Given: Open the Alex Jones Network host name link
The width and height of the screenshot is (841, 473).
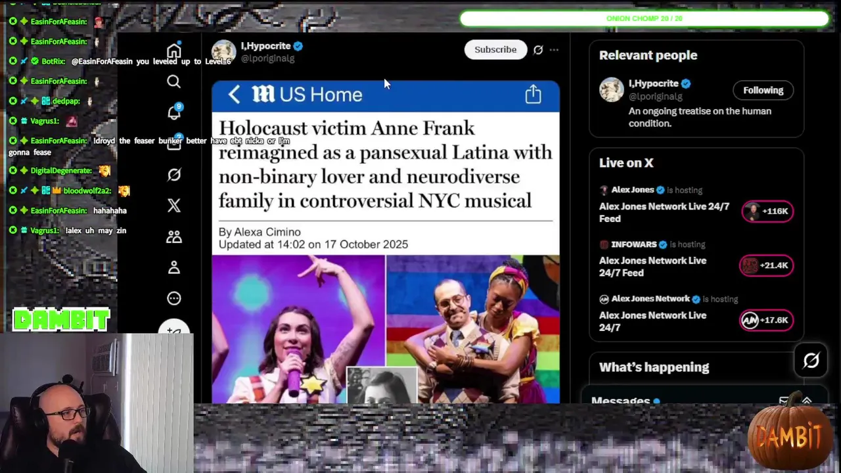Looking at the screenshot, I should [x=650, y=299].
